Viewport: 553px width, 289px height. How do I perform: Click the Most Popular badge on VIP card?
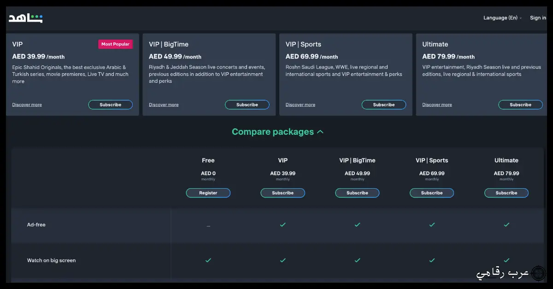pyautogui.click(x=115, y=44)
